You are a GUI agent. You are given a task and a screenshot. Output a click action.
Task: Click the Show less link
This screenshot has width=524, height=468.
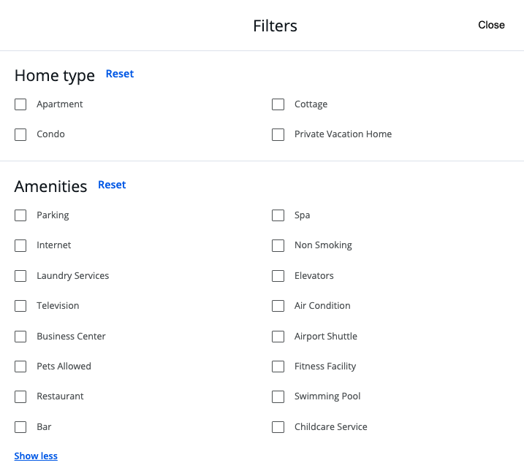click(36, 456)
